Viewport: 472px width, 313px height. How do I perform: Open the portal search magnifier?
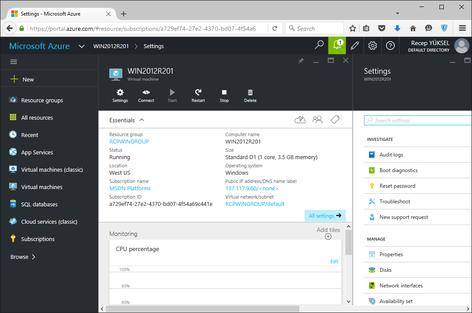pos(319,45)
